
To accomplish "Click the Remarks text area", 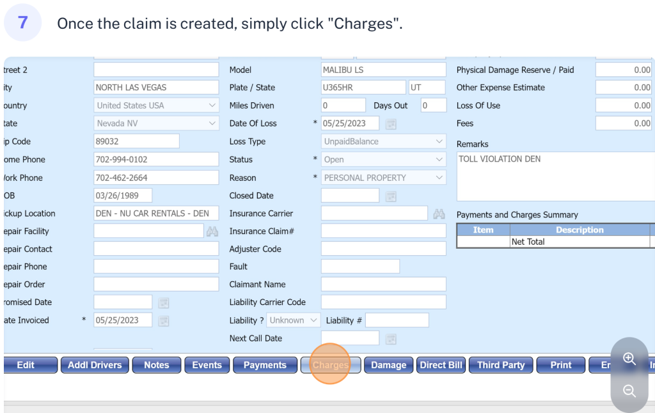I will 555,176.
